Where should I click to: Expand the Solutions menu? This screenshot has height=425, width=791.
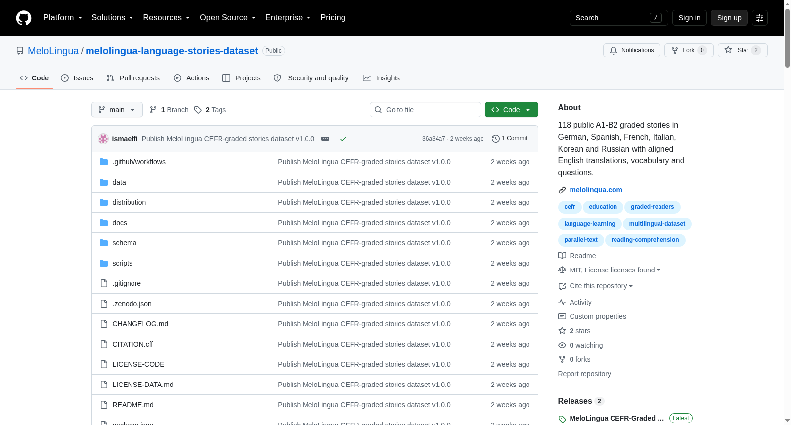[112, 18]
